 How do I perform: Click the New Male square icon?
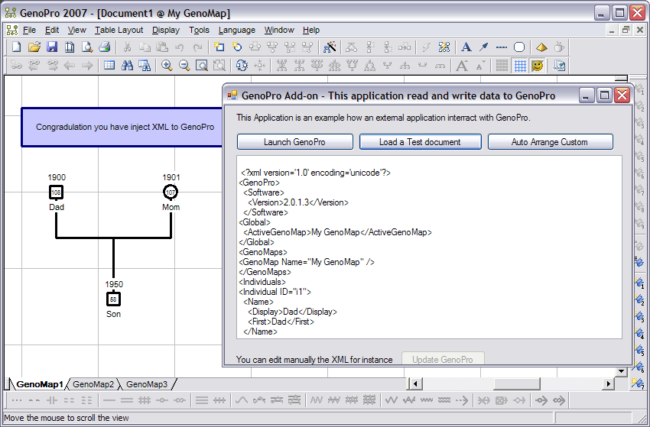coord(219,47)
